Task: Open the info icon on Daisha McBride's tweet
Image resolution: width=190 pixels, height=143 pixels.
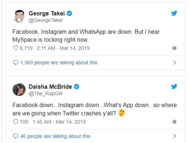Action: click(174, 122)
